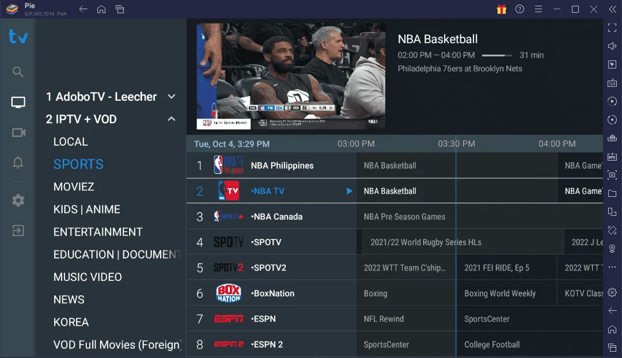Select NBA Pre Season Games program
622x358 pixels.
(x=480, y=216)
